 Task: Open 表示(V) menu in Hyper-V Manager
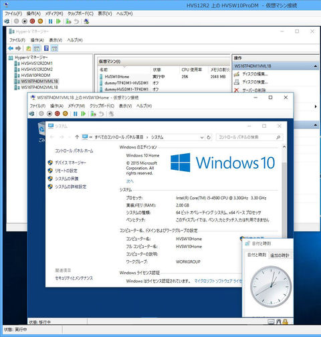(56, 40)
